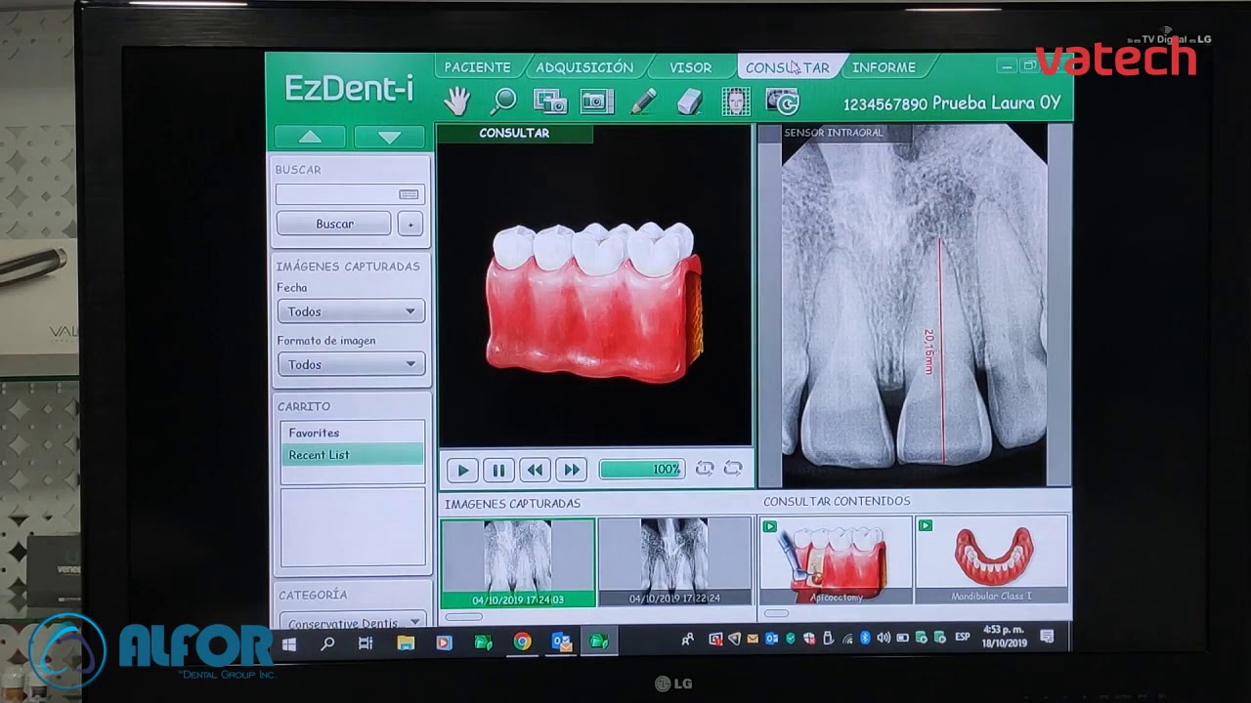Click the play badge on Apicoectomy
The height and width of the screenshot is (703, 1251).
tap(770, 526)
